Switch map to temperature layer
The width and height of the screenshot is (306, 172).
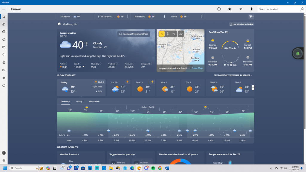168,34
